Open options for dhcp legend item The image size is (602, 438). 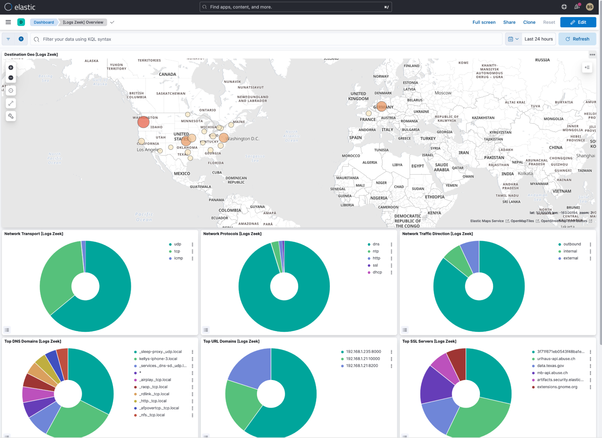click(x=391, y=272)
